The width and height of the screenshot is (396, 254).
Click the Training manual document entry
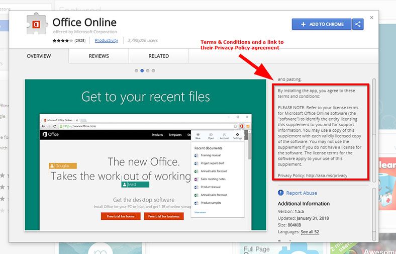[x=208, y=155]
